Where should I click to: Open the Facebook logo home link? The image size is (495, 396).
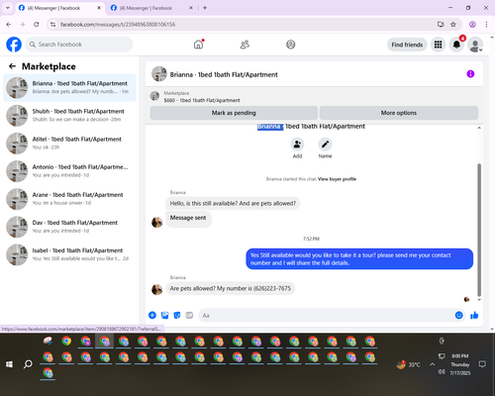point(14,45)
